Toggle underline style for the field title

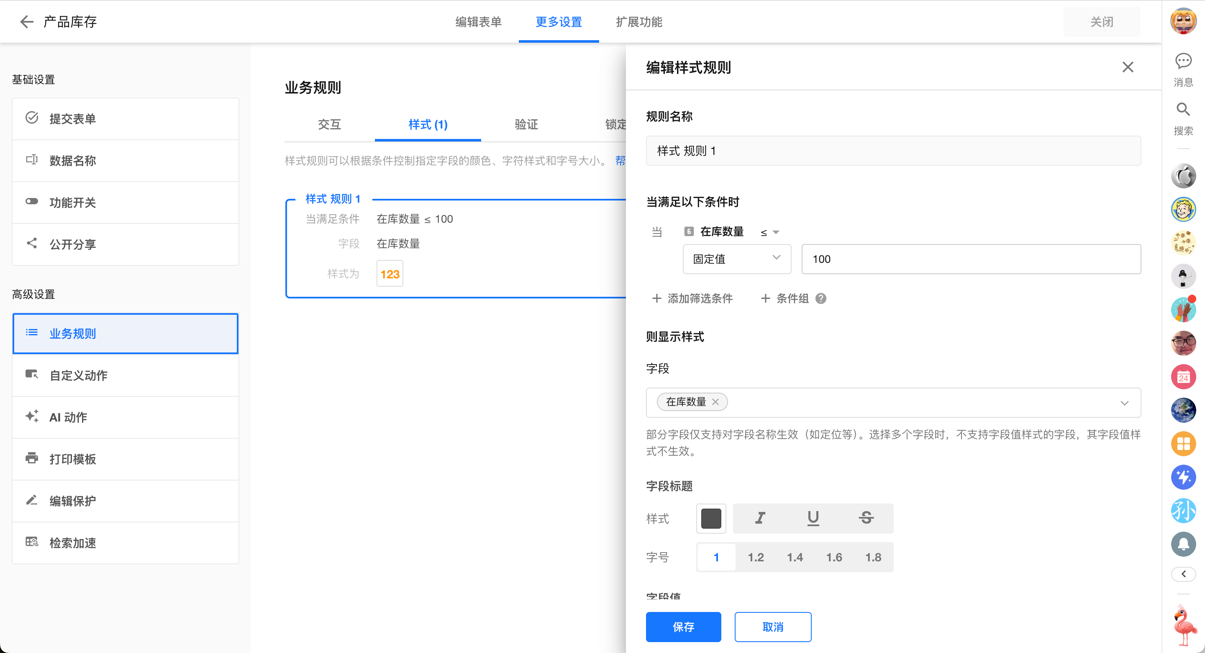tap(813, 518)
